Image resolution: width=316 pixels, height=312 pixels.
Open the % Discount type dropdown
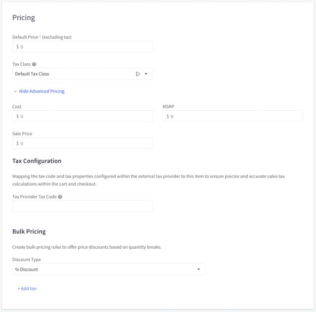(x=104, y=269)
